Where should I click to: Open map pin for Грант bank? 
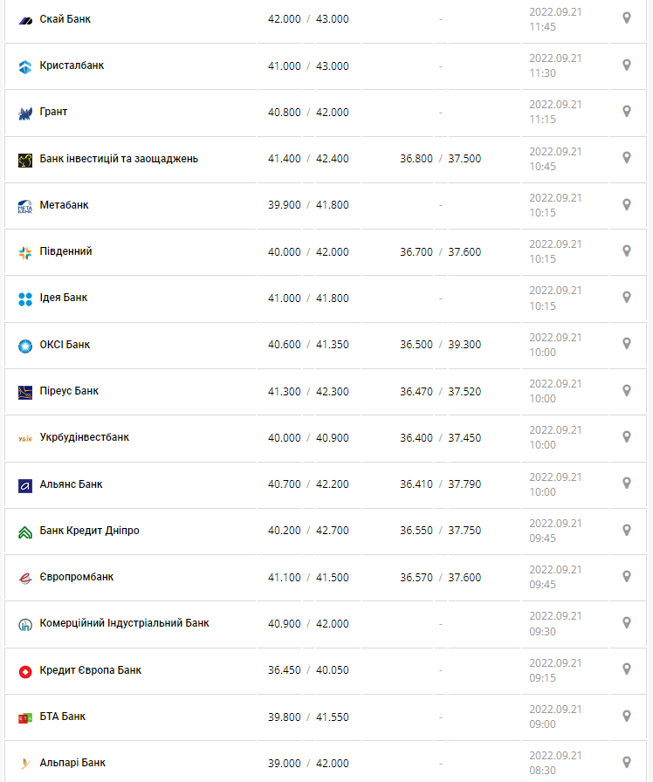pos(626,111)
